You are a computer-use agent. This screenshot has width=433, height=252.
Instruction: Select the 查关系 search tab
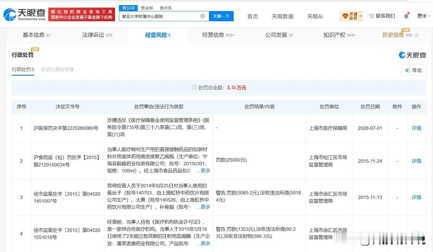pos(166,8)
